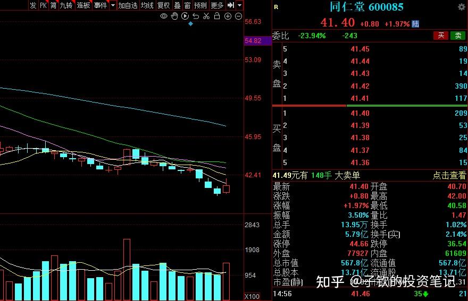Click the 同仁堂 600085 stock title
This screenshot has height=301, width=468.
point(366,7)
